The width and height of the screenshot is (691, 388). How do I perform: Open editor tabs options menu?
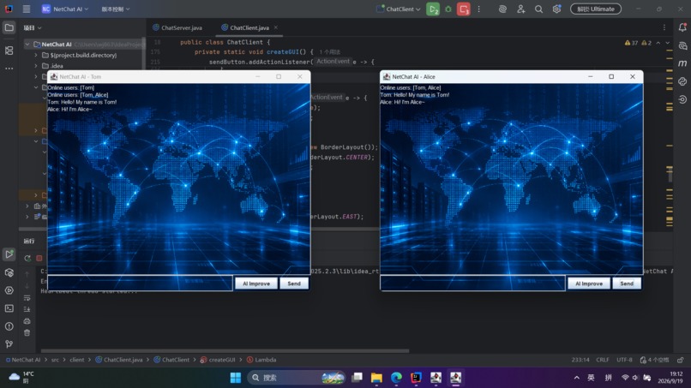point(664,27)
